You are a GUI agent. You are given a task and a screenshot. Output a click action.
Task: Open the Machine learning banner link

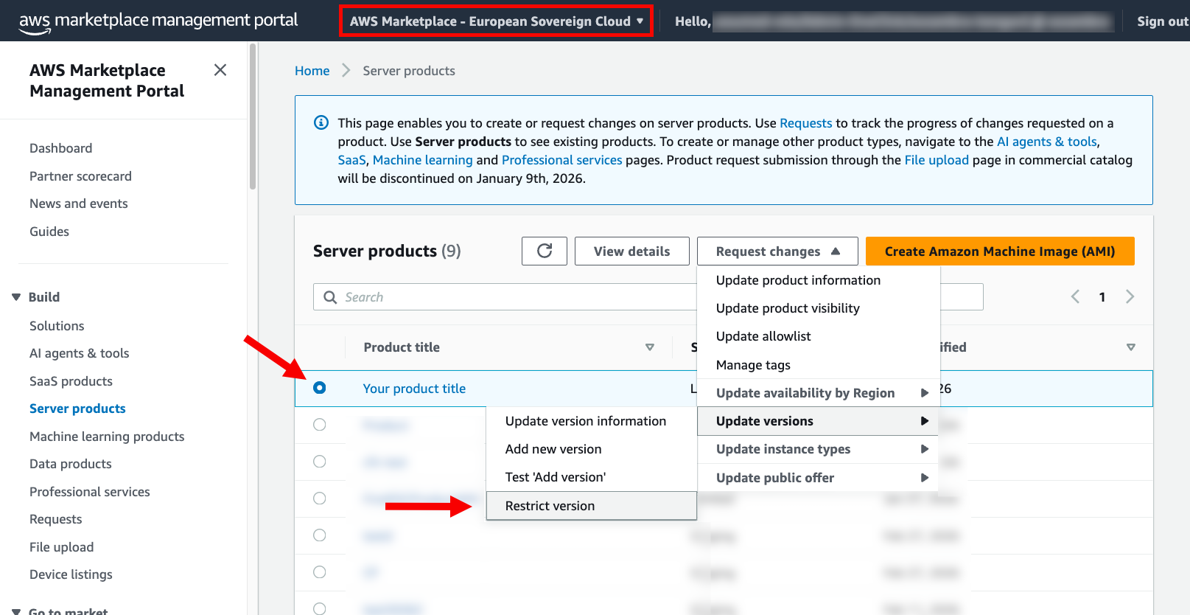tap(423, 160)
